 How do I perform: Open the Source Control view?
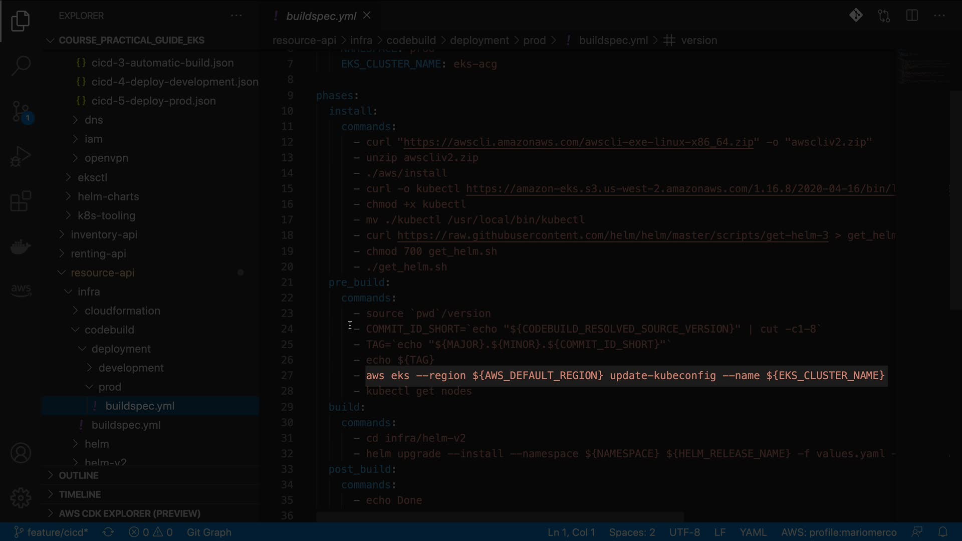(x=21, y=111)
